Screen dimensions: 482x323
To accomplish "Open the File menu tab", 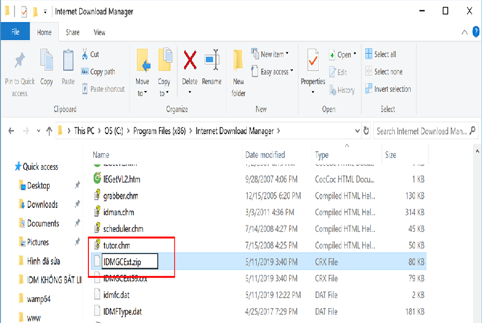I will pyautogui.click(x=16, y=32).
